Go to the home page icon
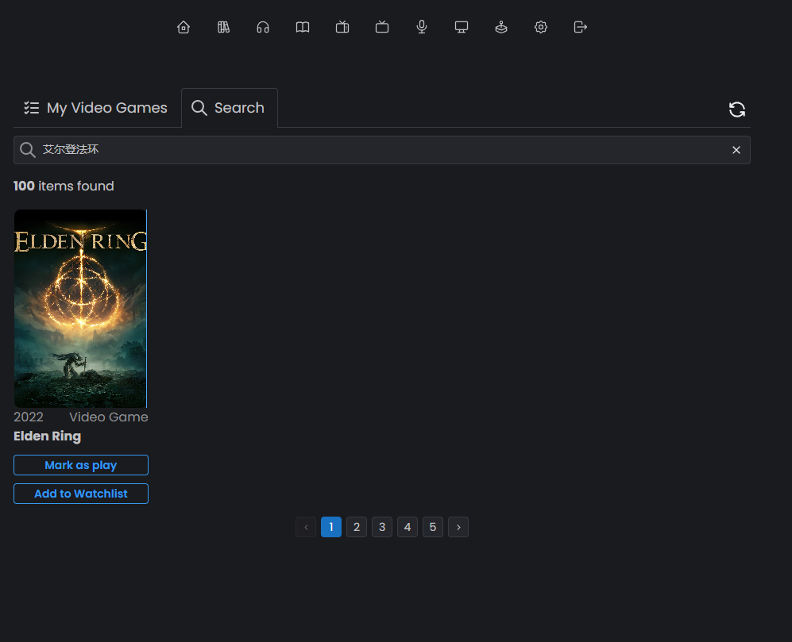Image resolution: width=792 pixels, height=642 pixels. coord(184,27)
